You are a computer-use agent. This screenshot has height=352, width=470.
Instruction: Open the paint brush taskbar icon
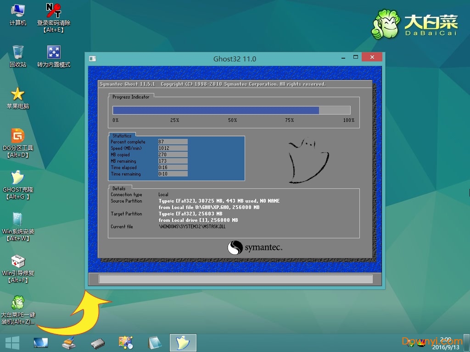(x=69, y=342)
